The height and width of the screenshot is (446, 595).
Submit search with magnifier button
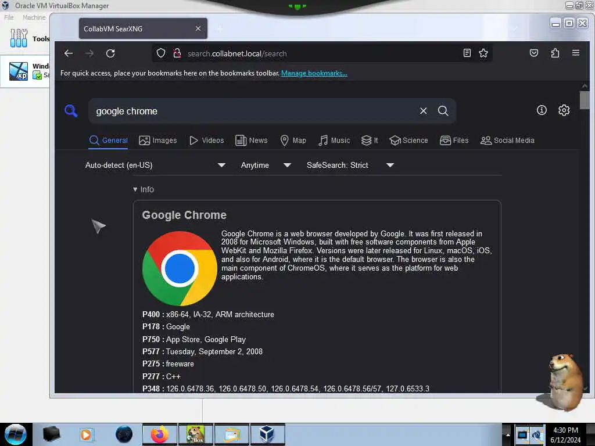click(443, 111)
